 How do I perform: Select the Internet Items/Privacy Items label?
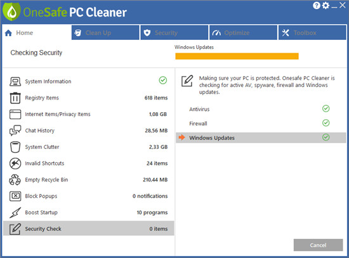point(58,114)
